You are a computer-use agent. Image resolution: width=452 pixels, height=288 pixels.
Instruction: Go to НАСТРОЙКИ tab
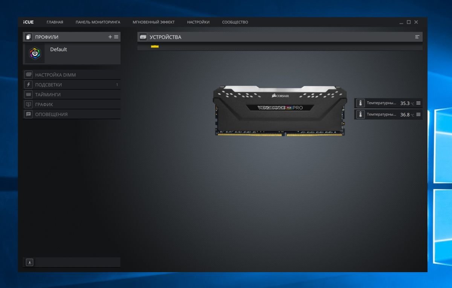[199, 22]
